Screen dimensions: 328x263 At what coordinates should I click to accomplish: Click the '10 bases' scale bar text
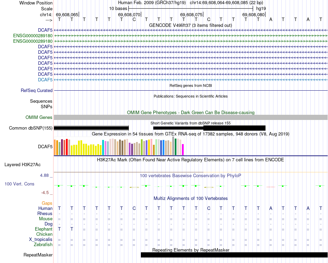click(x=118, y=9)
